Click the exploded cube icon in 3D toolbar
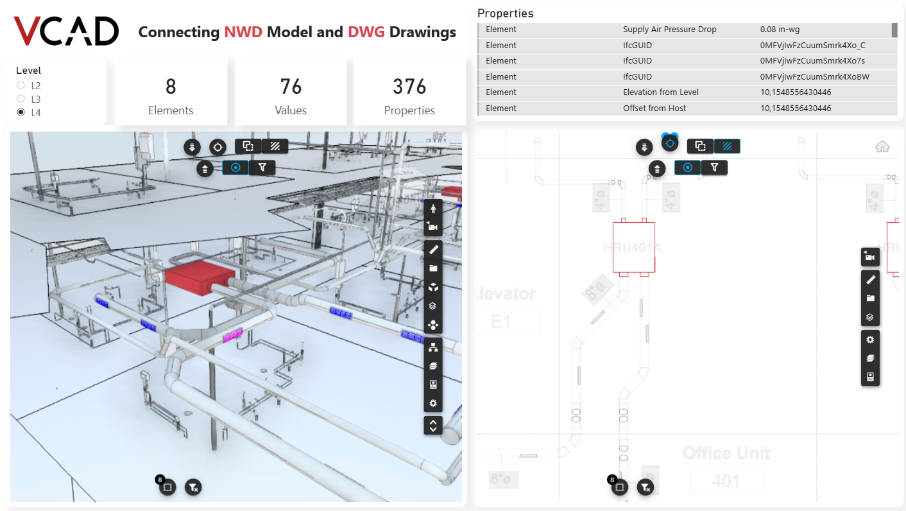The height and width of the screenshot is (511, 906). pyautogui.click(x=433, y=287)
